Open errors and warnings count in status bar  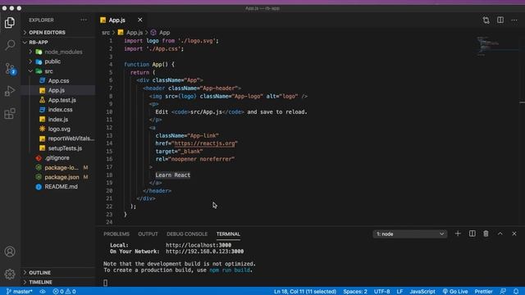click(x=64, y=292)
